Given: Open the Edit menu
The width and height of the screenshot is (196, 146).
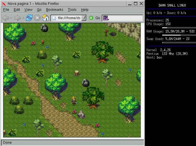Looking at the screenshot, I should (x=17, y=10).
